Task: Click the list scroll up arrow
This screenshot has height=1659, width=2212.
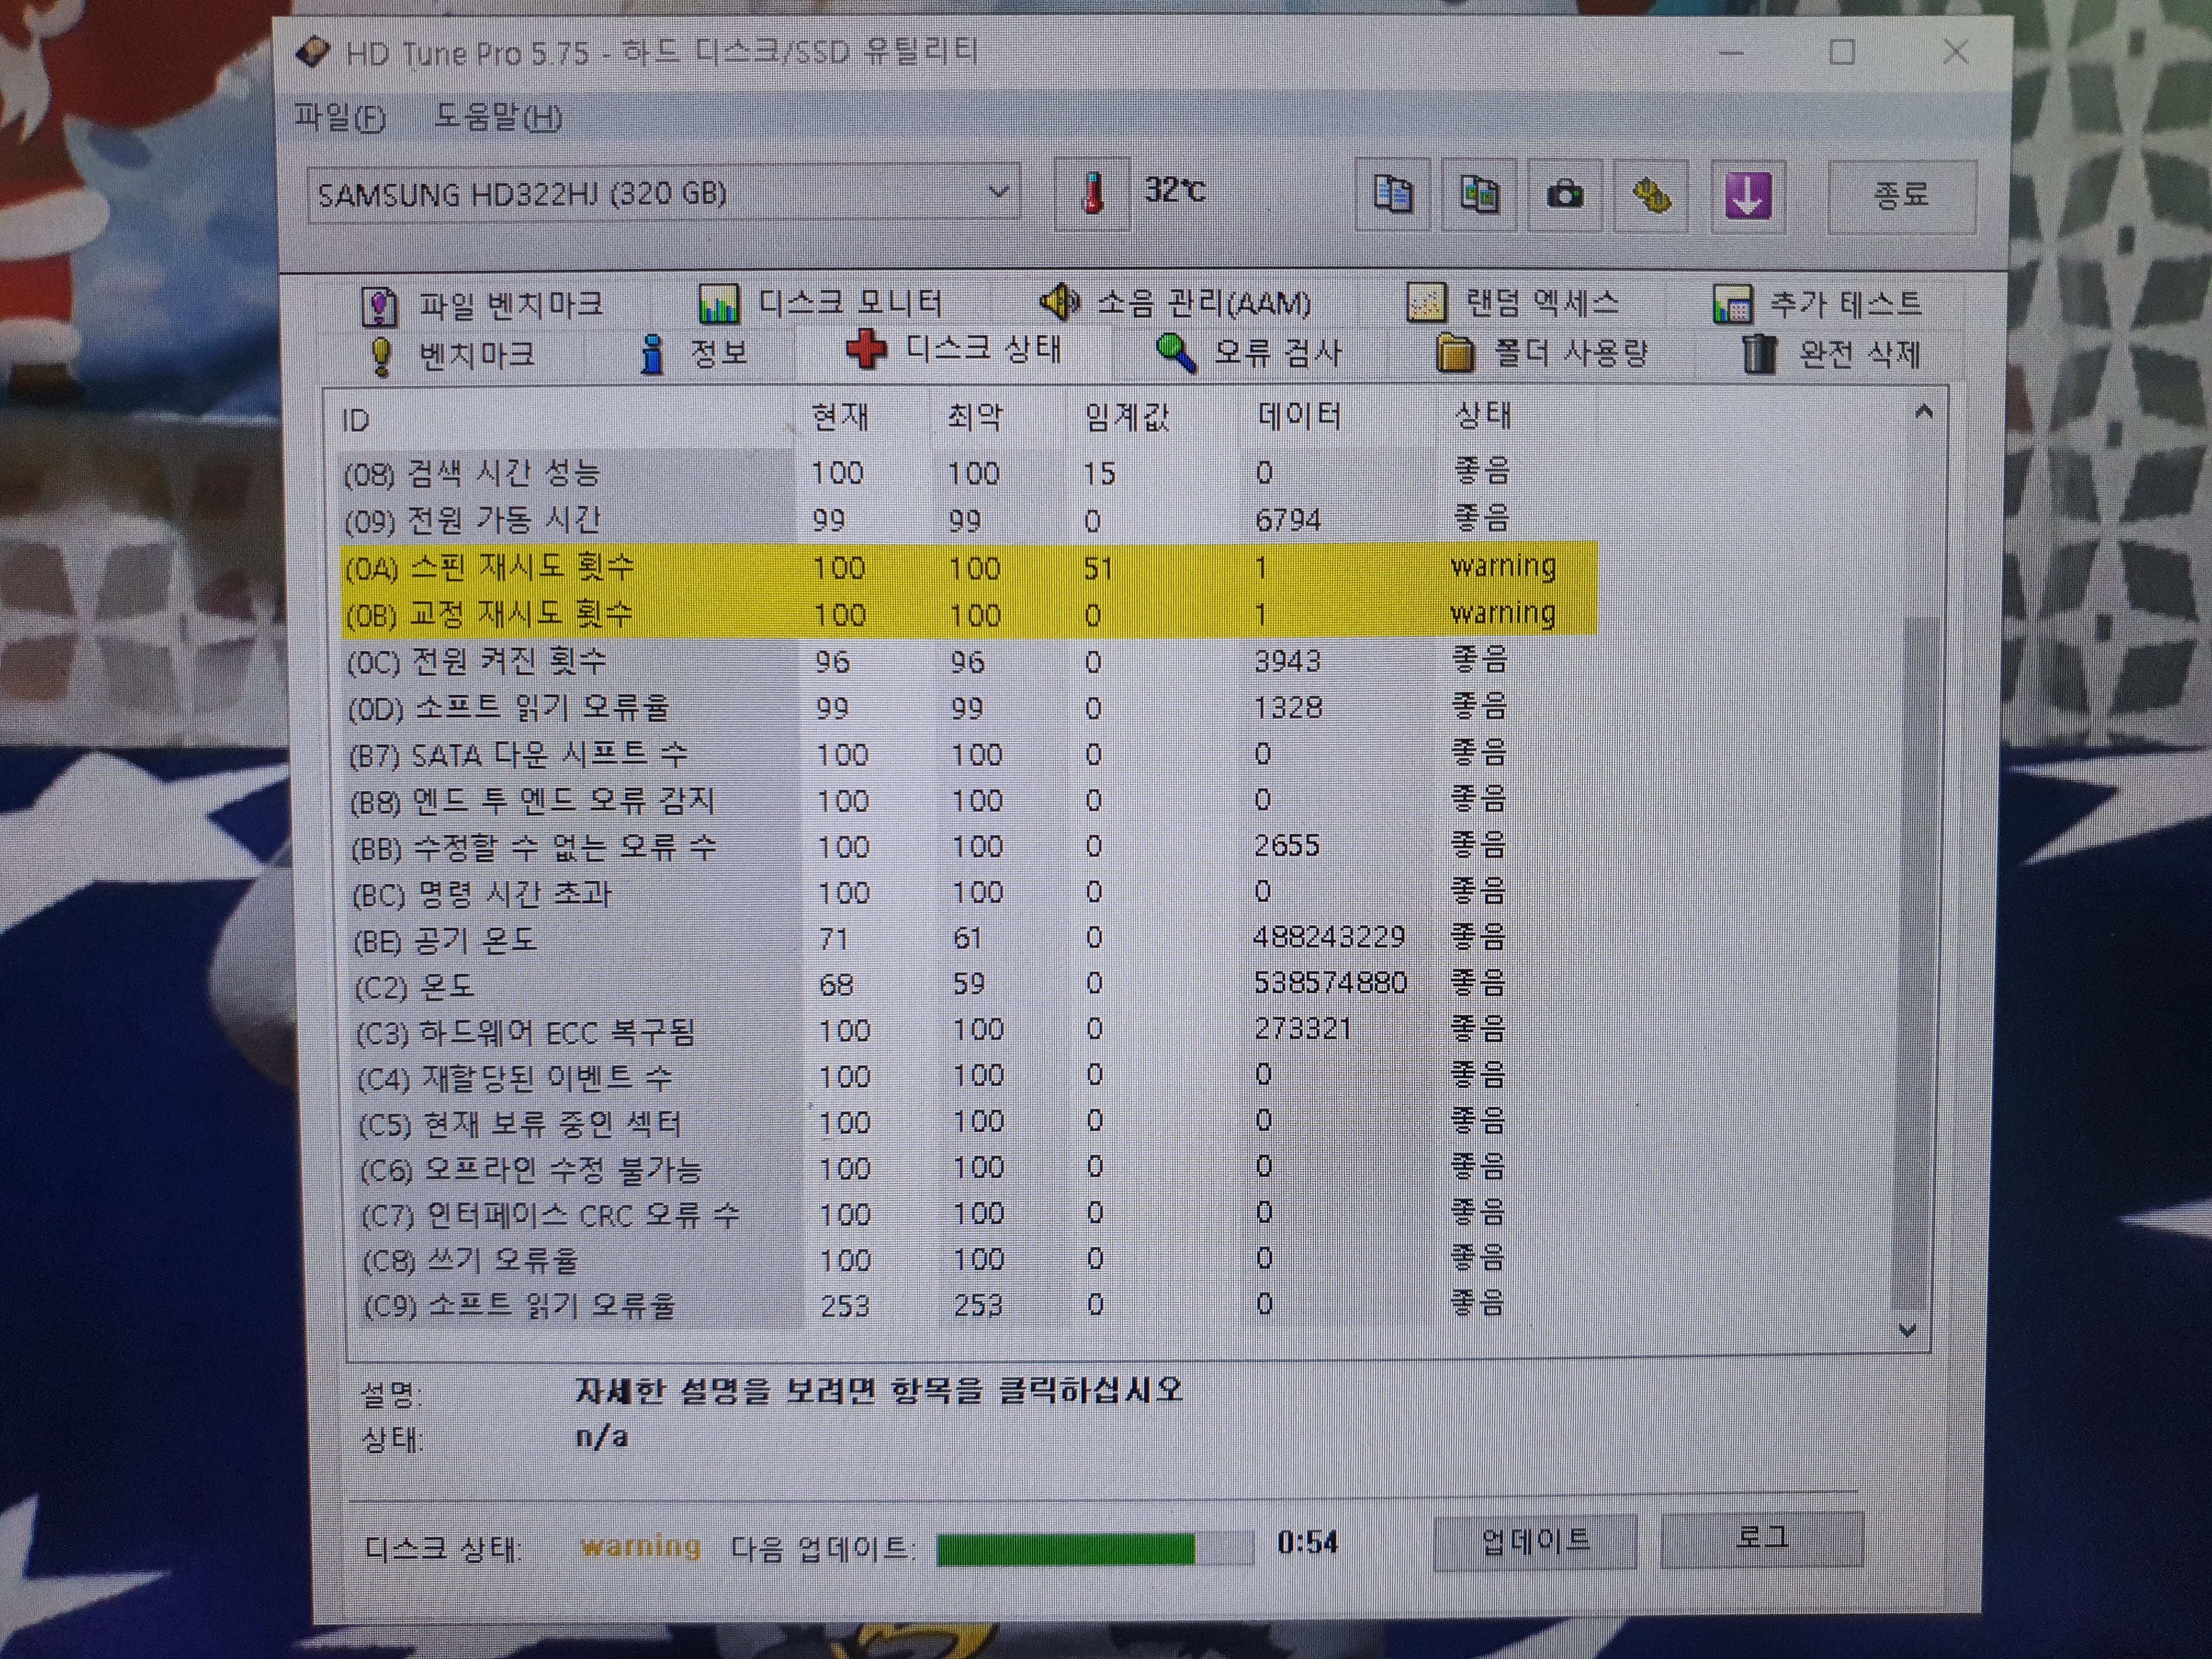Action: coord(1923,412)
